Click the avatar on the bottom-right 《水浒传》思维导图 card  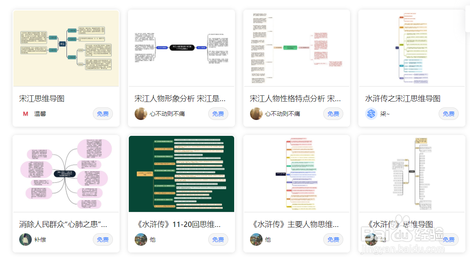[x=371, y=240]
